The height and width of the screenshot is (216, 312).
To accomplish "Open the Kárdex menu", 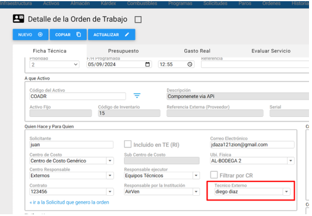I will click(108, 4).
